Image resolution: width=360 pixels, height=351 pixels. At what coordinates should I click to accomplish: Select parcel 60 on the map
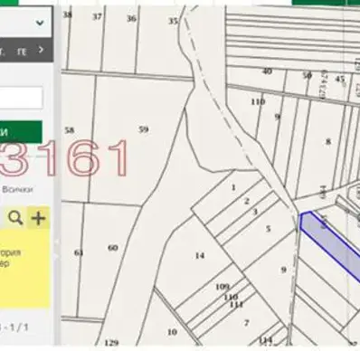(113, 248)
